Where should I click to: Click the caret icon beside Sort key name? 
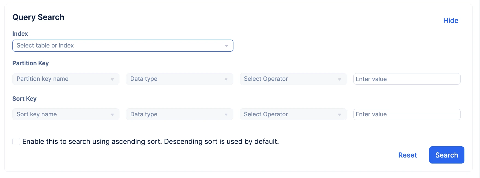point(112,115)
